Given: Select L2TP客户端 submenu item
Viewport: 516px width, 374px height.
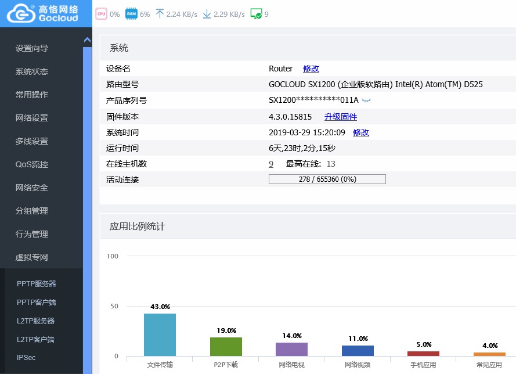Looking at the screenshot, I should coord(35,339).
